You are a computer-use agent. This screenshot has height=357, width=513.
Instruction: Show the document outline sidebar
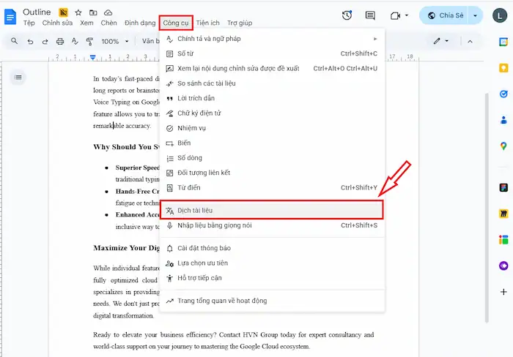tap(18, 77)
